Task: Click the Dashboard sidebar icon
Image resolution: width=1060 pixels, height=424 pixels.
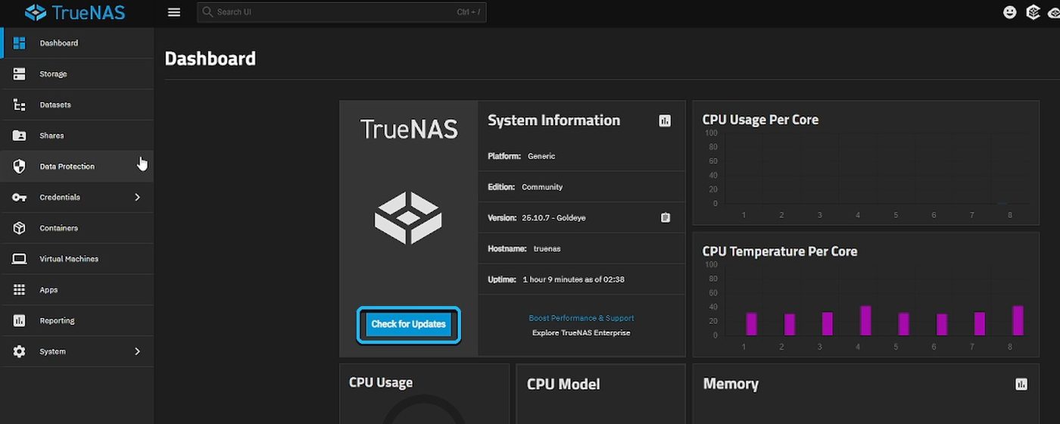Action: click(x=20, y=43)
